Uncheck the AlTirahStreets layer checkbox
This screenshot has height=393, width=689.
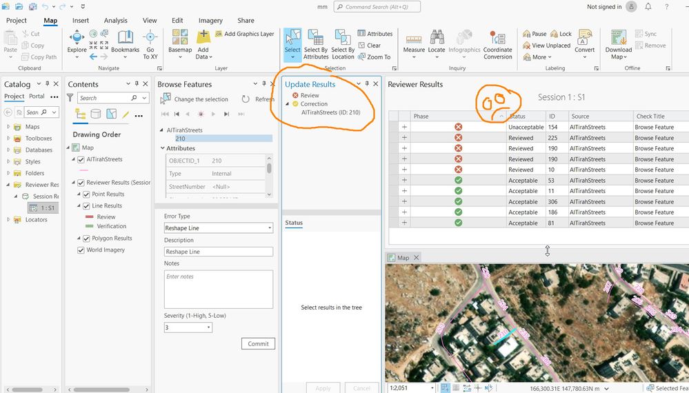click(81, 159)
